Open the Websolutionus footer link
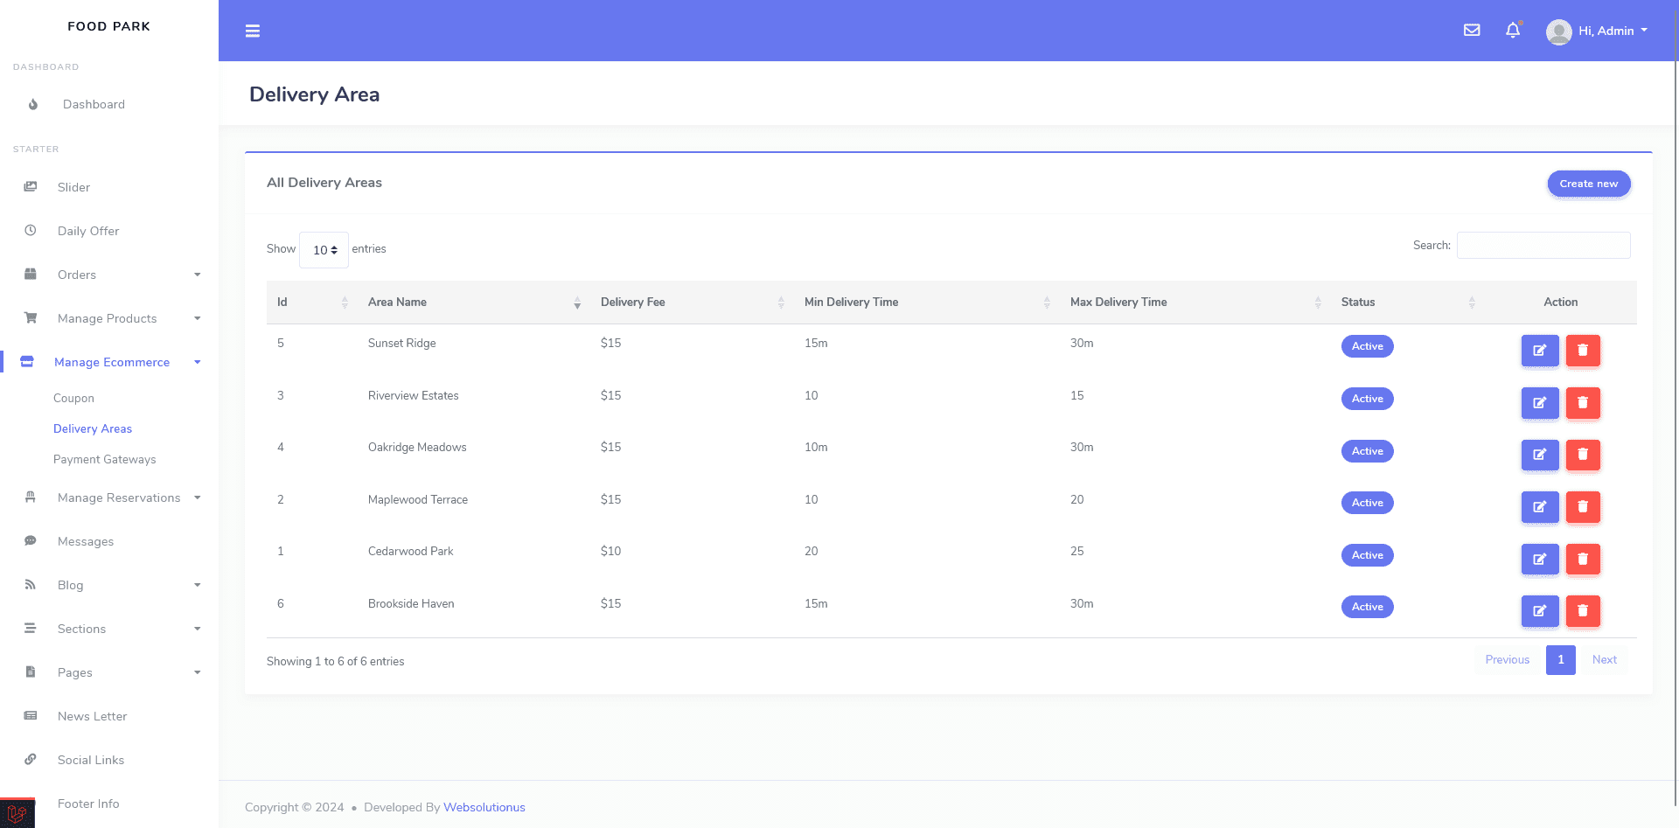Viewport: 1679px width, 828px height. click(x=484, y=807)
